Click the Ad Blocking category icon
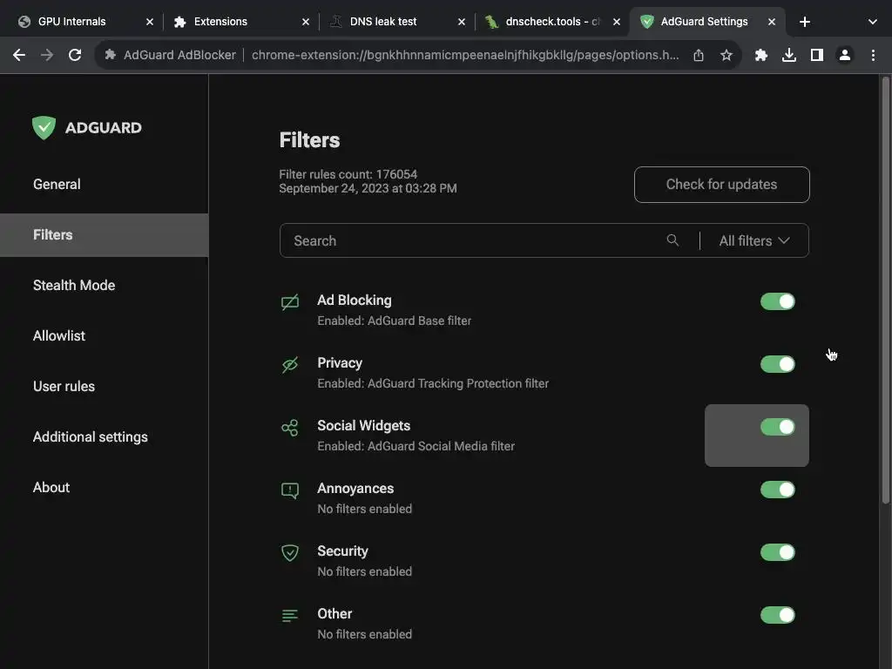The height and width of the screenshot is (669, 892). coord(290,302)
